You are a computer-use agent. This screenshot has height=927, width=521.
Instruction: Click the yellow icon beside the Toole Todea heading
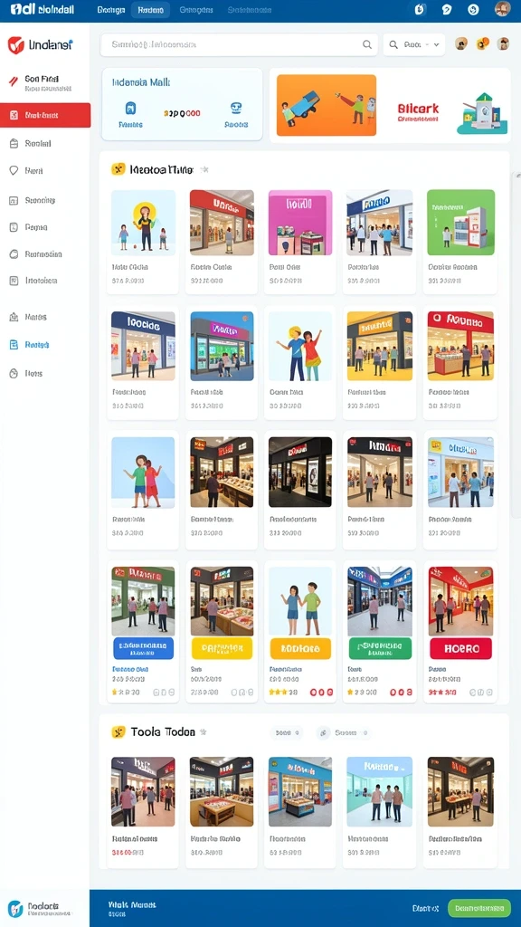(118, 731)
